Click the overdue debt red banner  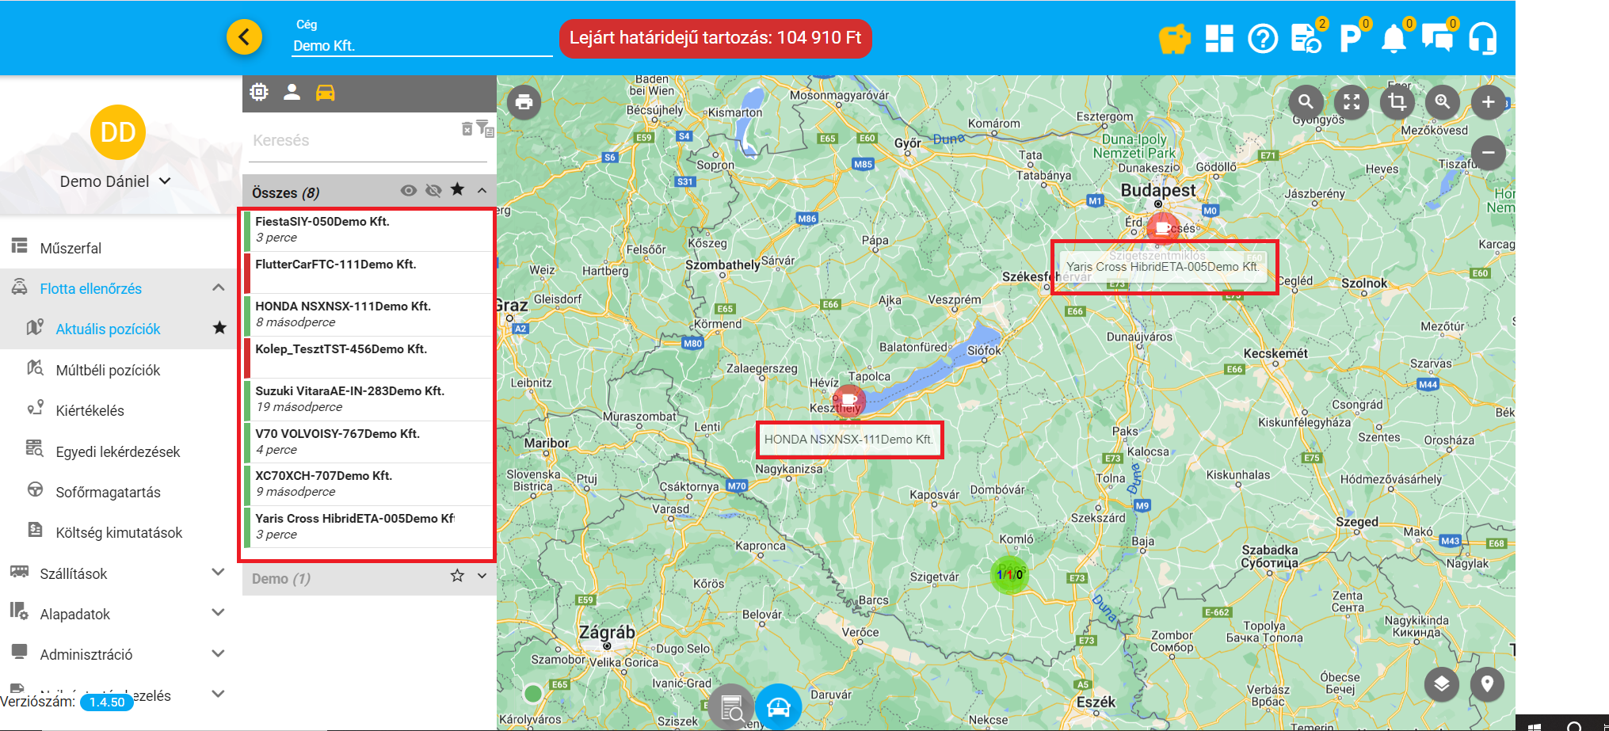(x=715, y=38)
